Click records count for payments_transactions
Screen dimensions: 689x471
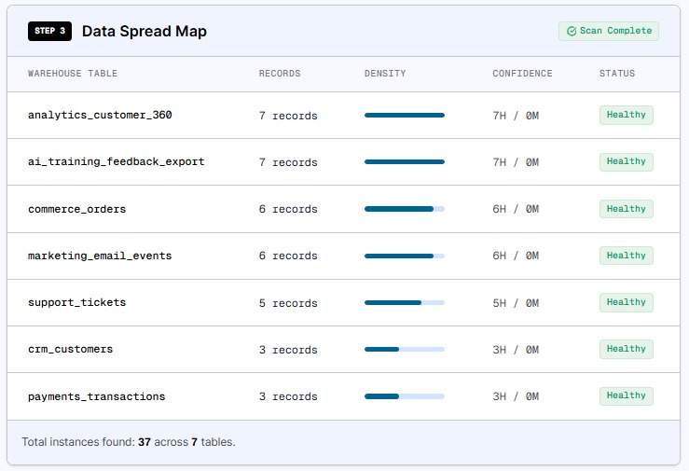[x=288, y=396]
